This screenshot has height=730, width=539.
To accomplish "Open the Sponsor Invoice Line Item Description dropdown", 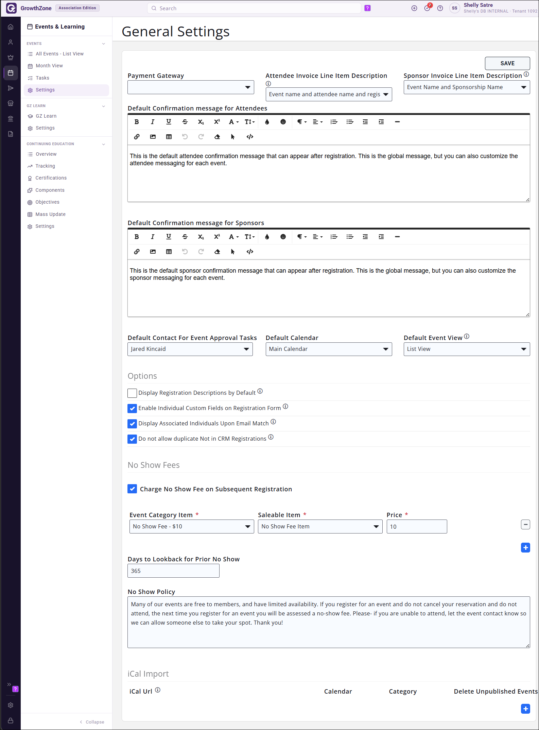I will [467, 87].
